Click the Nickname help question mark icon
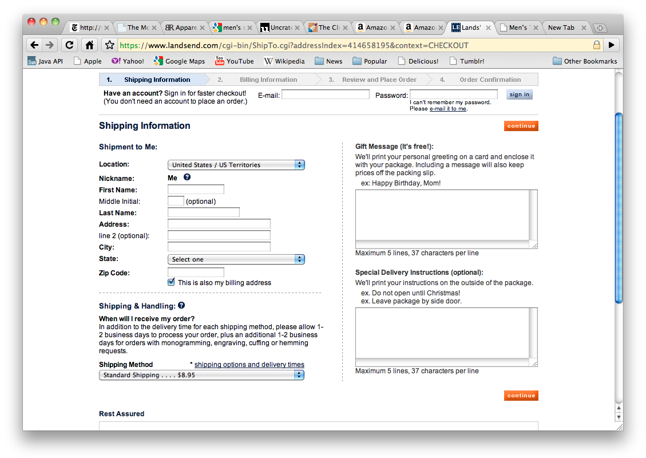646x458 pixels. point(187,177)
